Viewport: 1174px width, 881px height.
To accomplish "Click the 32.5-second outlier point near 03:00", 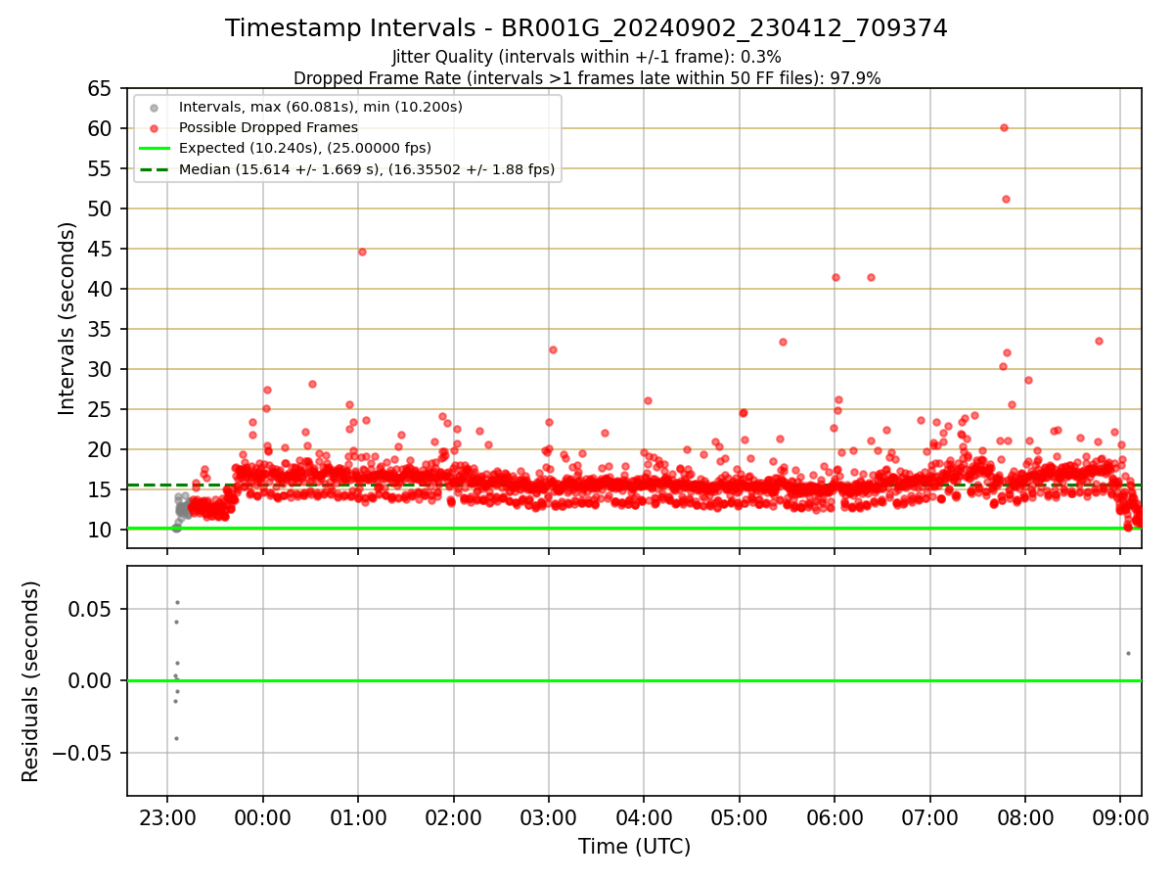I will pyautogui.click(x=553, y=349).
